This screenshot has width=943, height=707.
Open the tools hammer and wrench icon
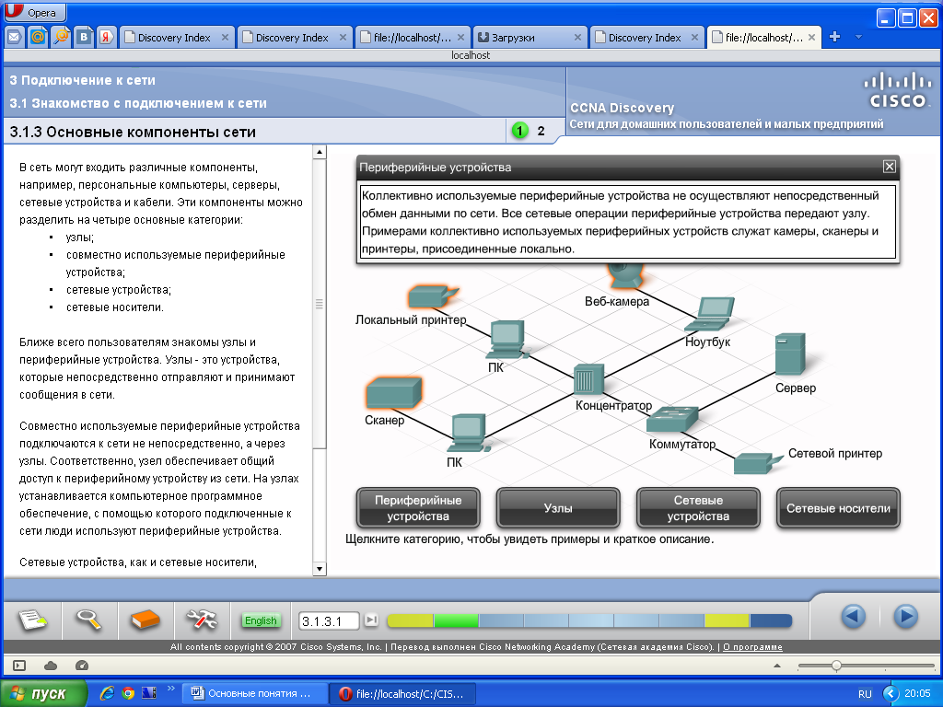click(x=202, y=620)
